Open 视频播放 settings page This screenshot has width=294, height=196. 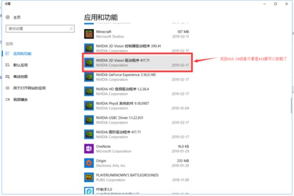[x=20, y=99]
